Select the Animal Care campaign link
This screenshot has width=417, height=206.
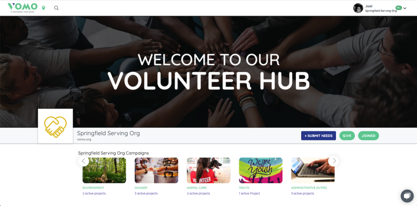point(196,188)
